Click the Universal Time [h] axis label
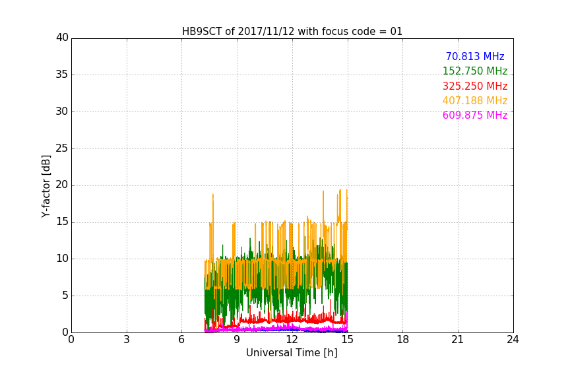Viewport: 570px width, 380px height. point(292,352)
